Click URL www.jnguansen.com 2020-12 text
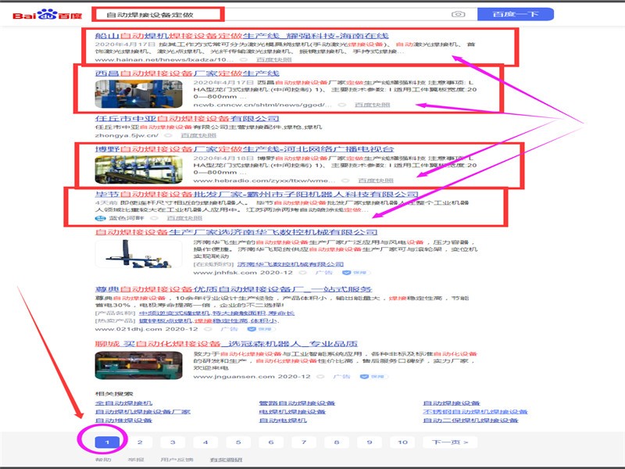This screenshot has height=469, width=625. pos(252,377)
